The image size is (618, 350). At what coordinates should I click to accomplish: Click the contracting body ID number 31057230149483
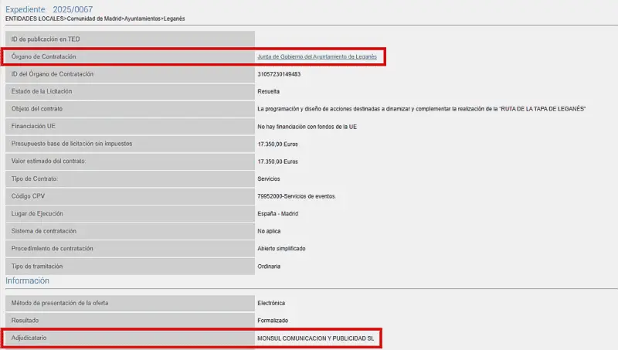coord(279,74)
